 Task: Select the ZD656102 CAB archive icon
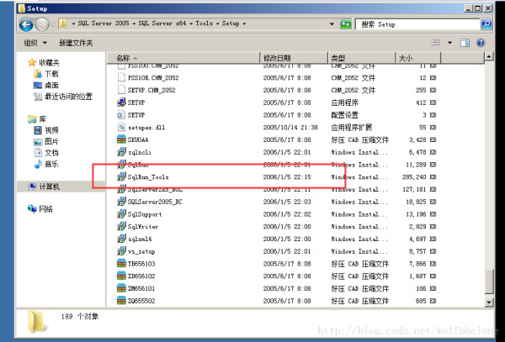click(121, 276)
